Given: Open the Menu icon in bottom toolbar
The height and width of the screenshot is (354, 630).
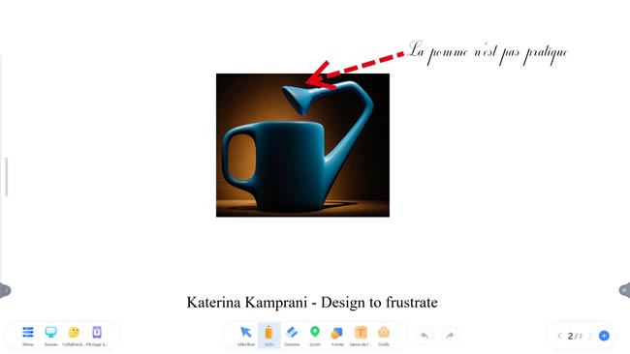Looking at the screenshot, I should point(28,336).
